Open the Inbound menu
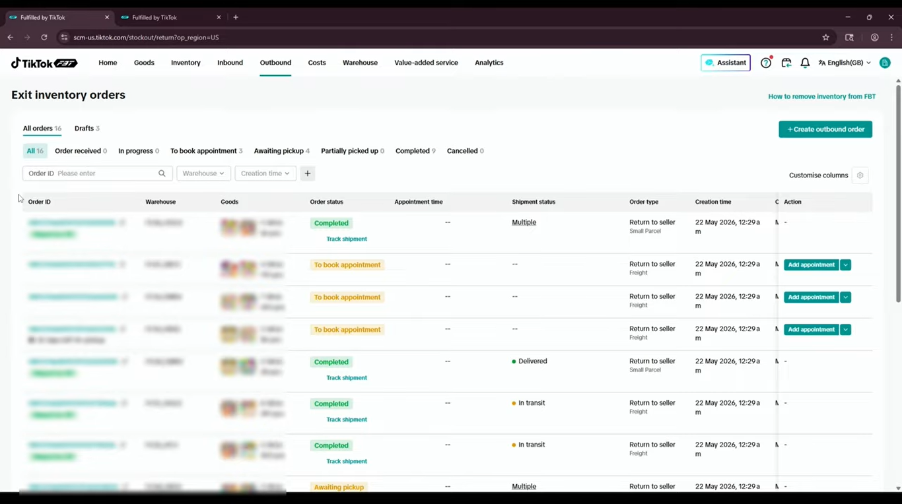Image resolution: width=902 pixels, height=504 pixels. pyautogui.click(x=230, y=63)
